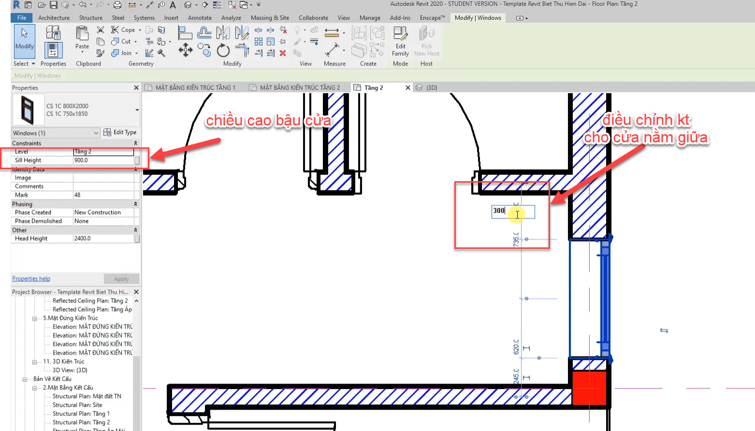The width and height of the screenshot is (755, 431).
Task: Click the Text 'A' icon in quick access toolbar
Action: click(173, 5)
